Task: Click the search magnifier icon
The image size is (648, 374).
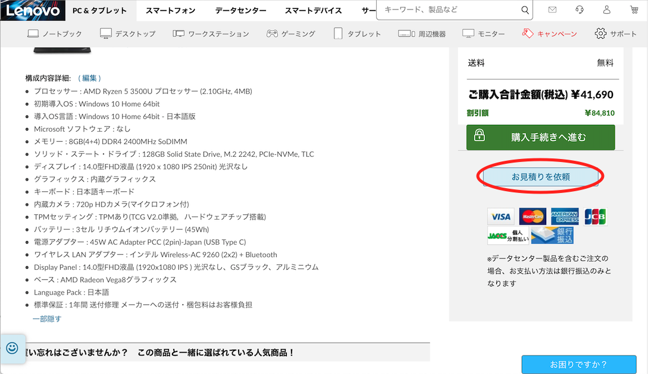Action: (x=524, y=10)
